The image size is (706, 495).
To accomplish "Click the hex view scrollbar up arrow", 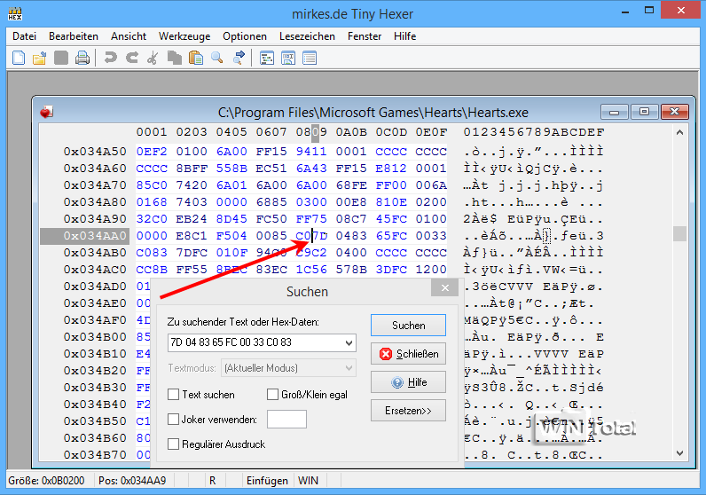I will tap(680, 132).
